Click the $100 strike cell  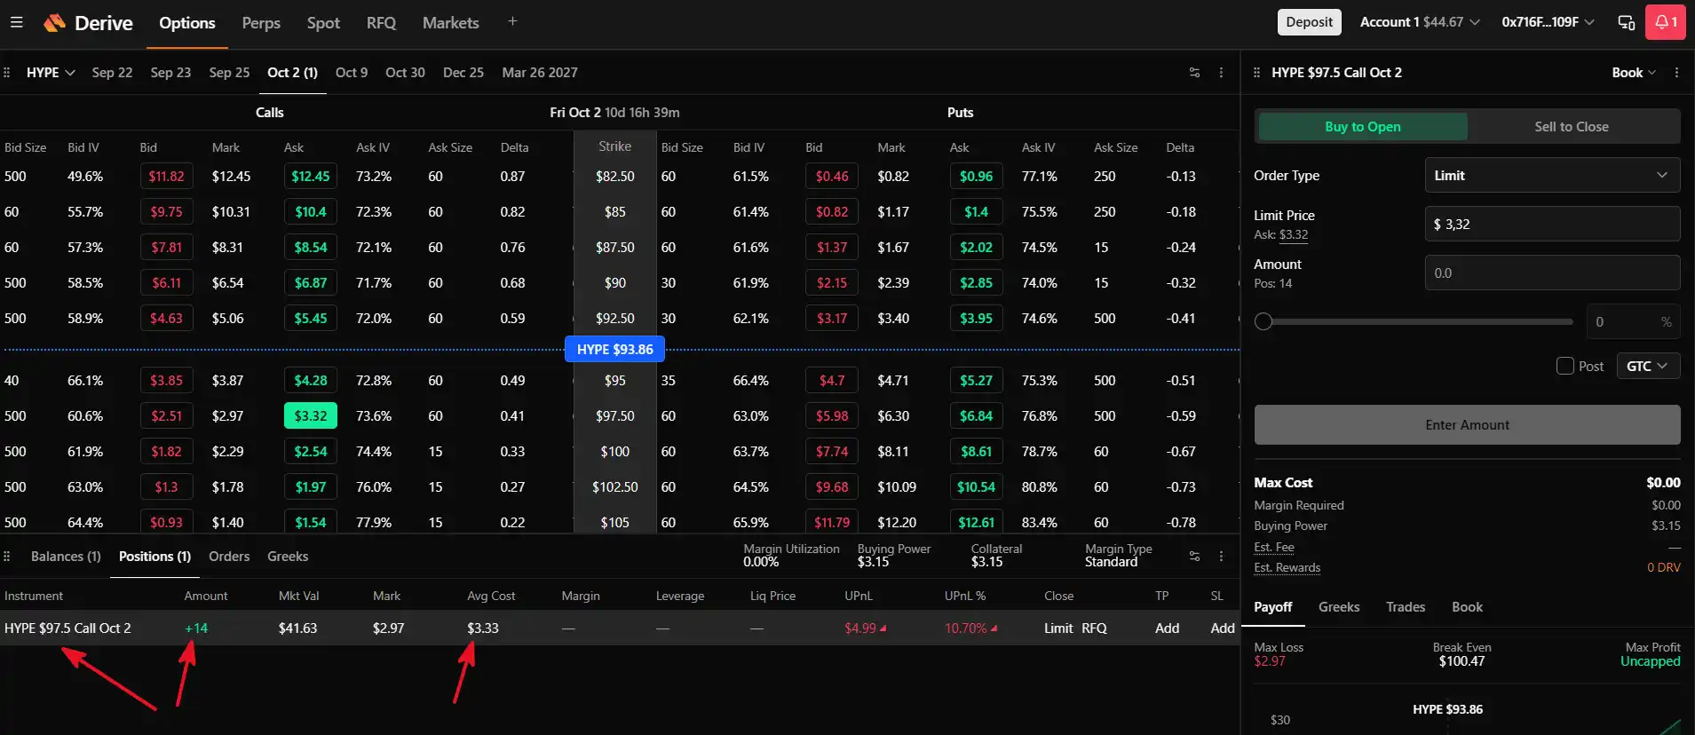[x=615, y=452]
